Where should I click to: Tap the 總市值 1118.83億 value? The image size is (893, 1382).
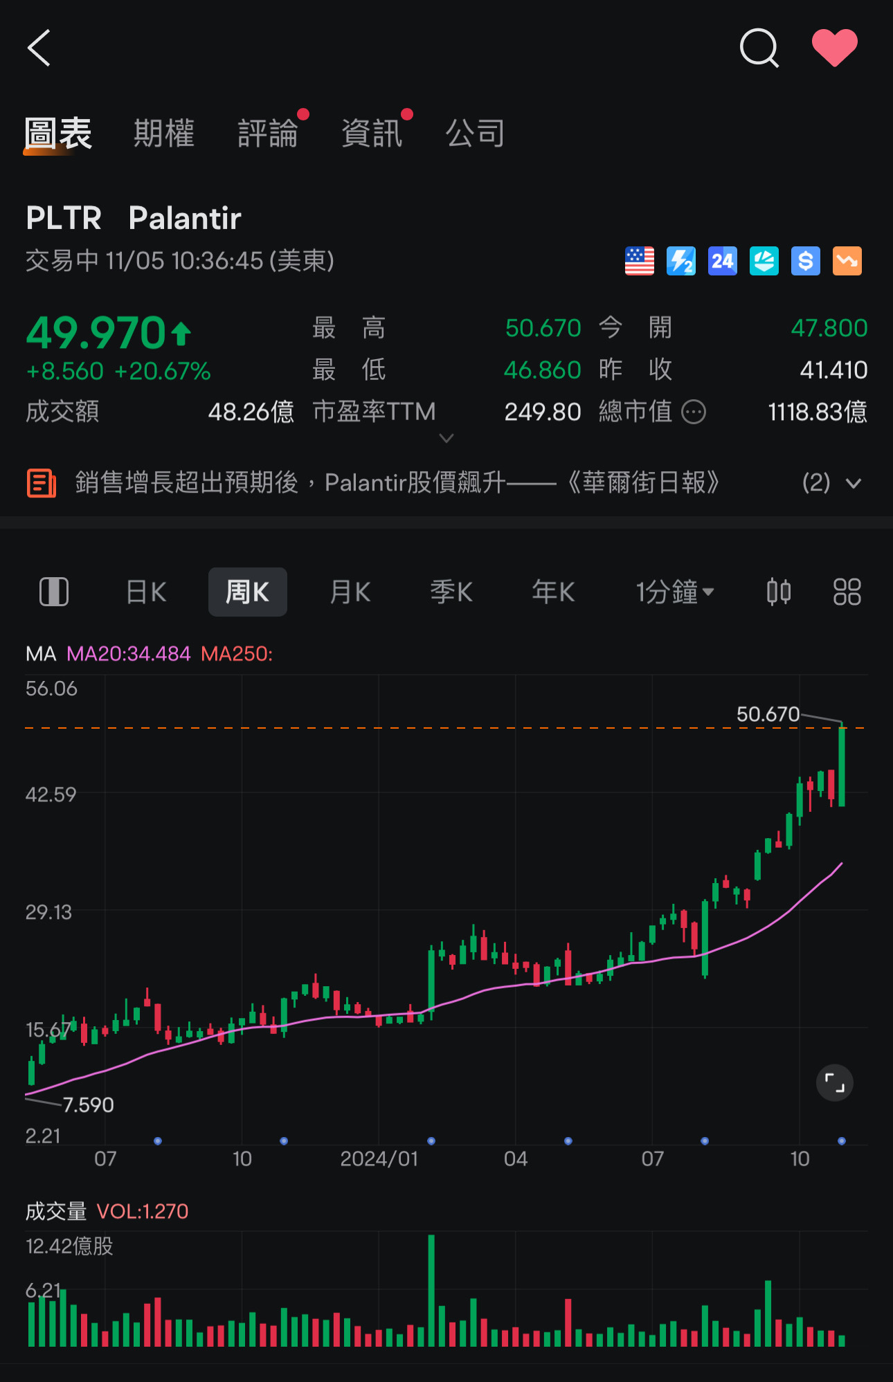click(x=818, y=412)
